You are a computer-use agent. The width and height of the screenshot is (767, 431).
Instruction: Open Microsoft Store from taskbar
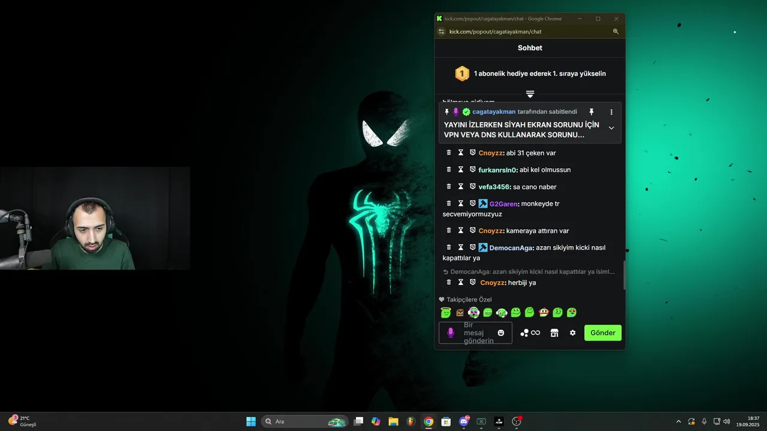446,421
